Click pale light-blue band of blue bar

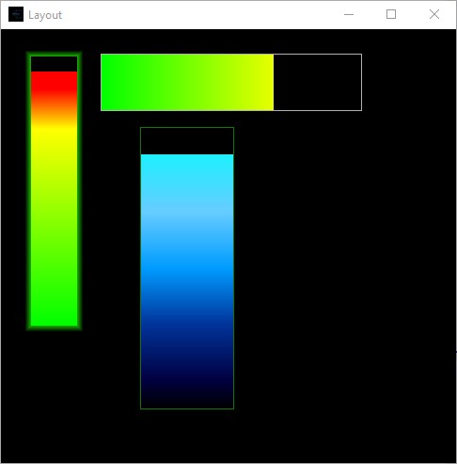(187, 214)
